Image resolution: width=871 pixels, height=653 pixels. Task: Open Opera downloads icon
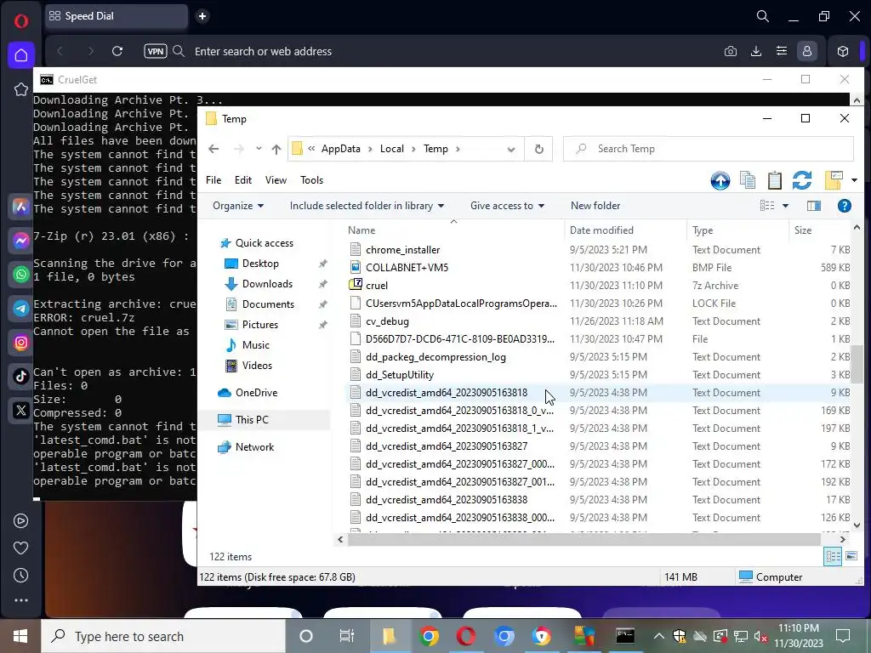tap(756, 51)
